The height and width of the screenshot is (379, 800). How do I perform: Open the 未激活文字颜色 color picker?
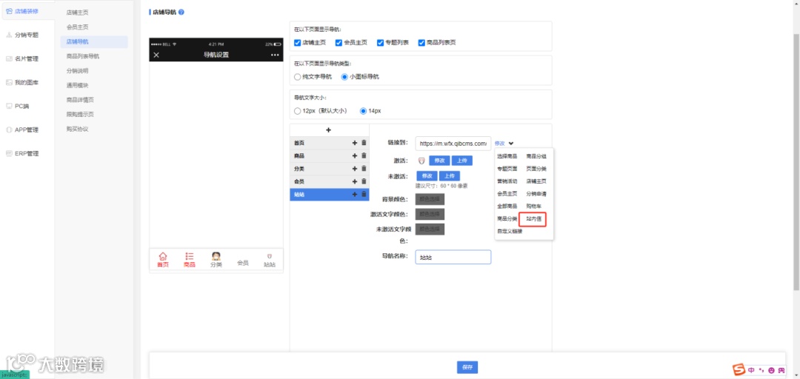click(430, 229)
